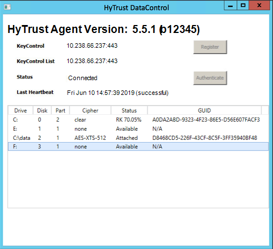This screenshot has height=249, width=273.
Task: Click the HyTrust app icon in title bar
Action: [x=7, y=7]
